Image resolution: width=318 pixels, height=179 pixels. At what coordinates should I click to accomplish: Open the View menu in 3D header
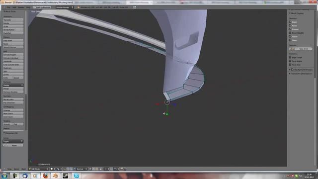(x=9, y=169)
